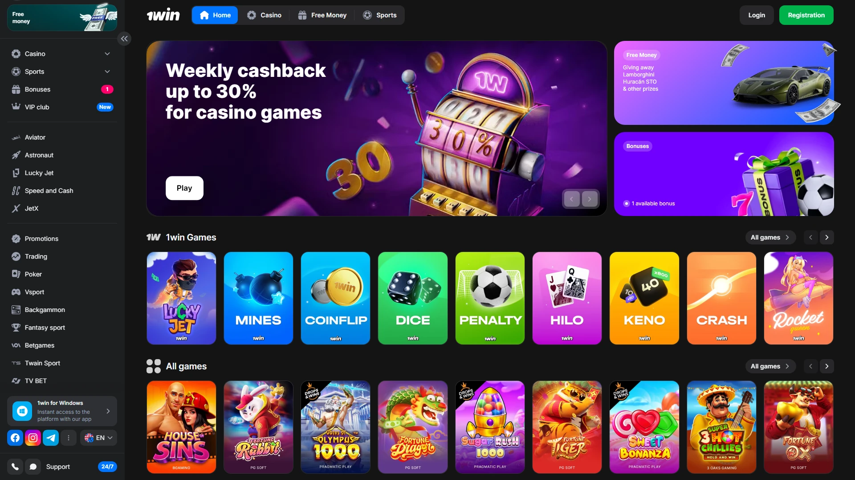The image size is (855, 480).
Task: Click the 1win logo
Action: (x=163, y=15)
